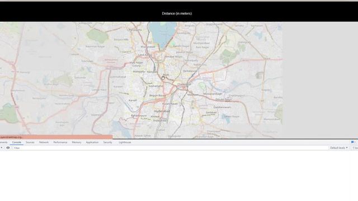The width and height of the screenshot is (358, 201).
Task: Open the Default levels dropdown
Action: (339, 148)
